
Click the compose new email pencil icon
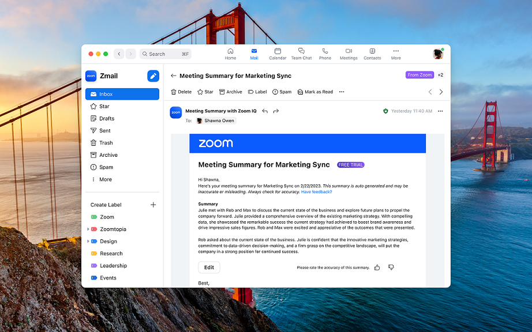click(153, 76)
